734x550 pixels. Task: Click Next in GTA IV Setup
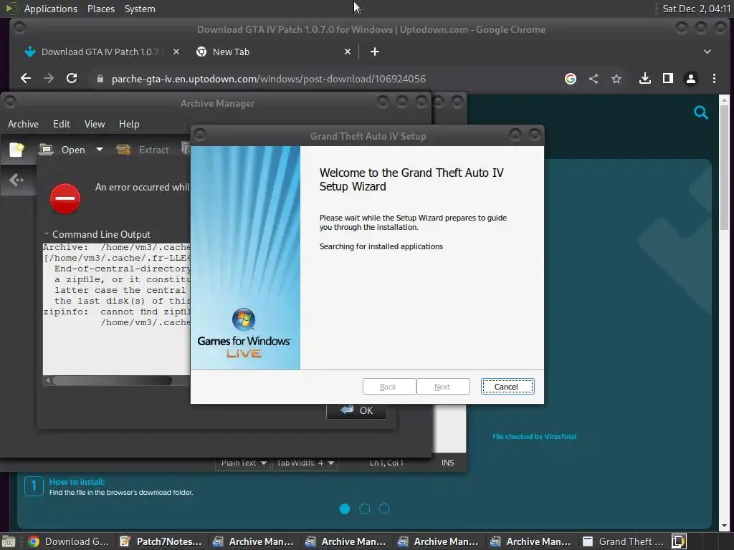coord(443,386)
